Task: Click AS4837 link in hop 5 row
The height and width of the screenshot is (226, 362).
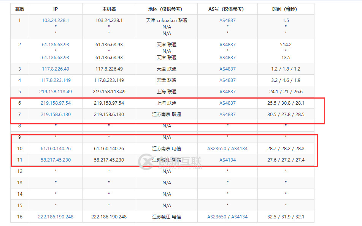Action: coord(227,92)
